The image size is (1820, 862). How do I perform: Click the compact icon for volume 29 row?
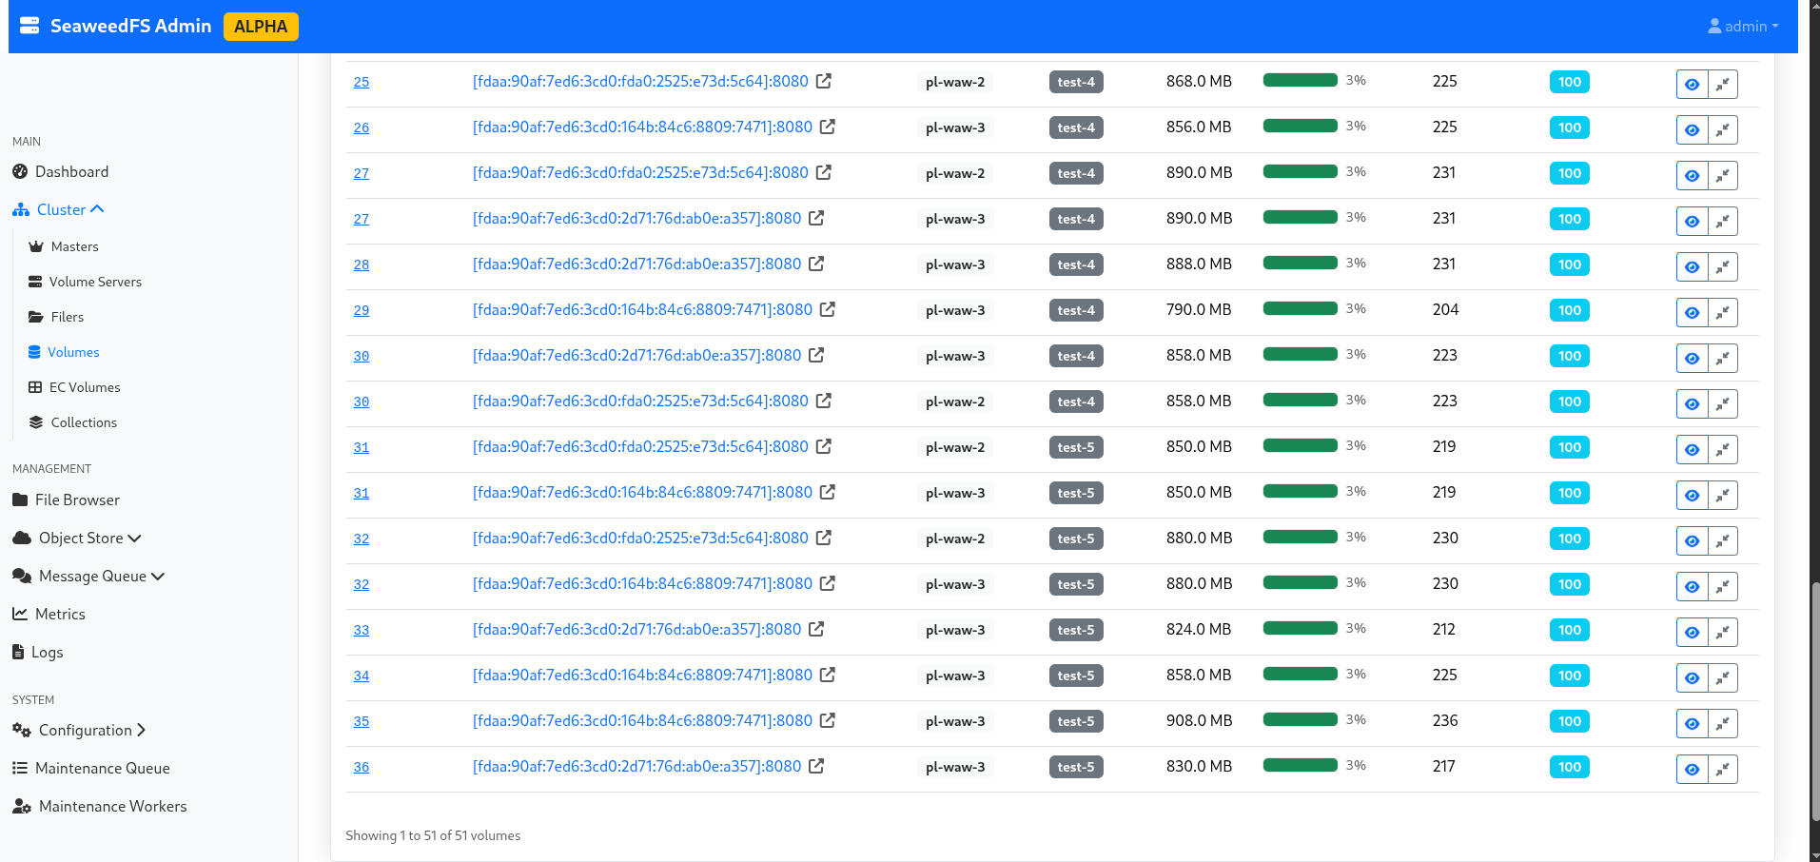(x=1722, y=313)
